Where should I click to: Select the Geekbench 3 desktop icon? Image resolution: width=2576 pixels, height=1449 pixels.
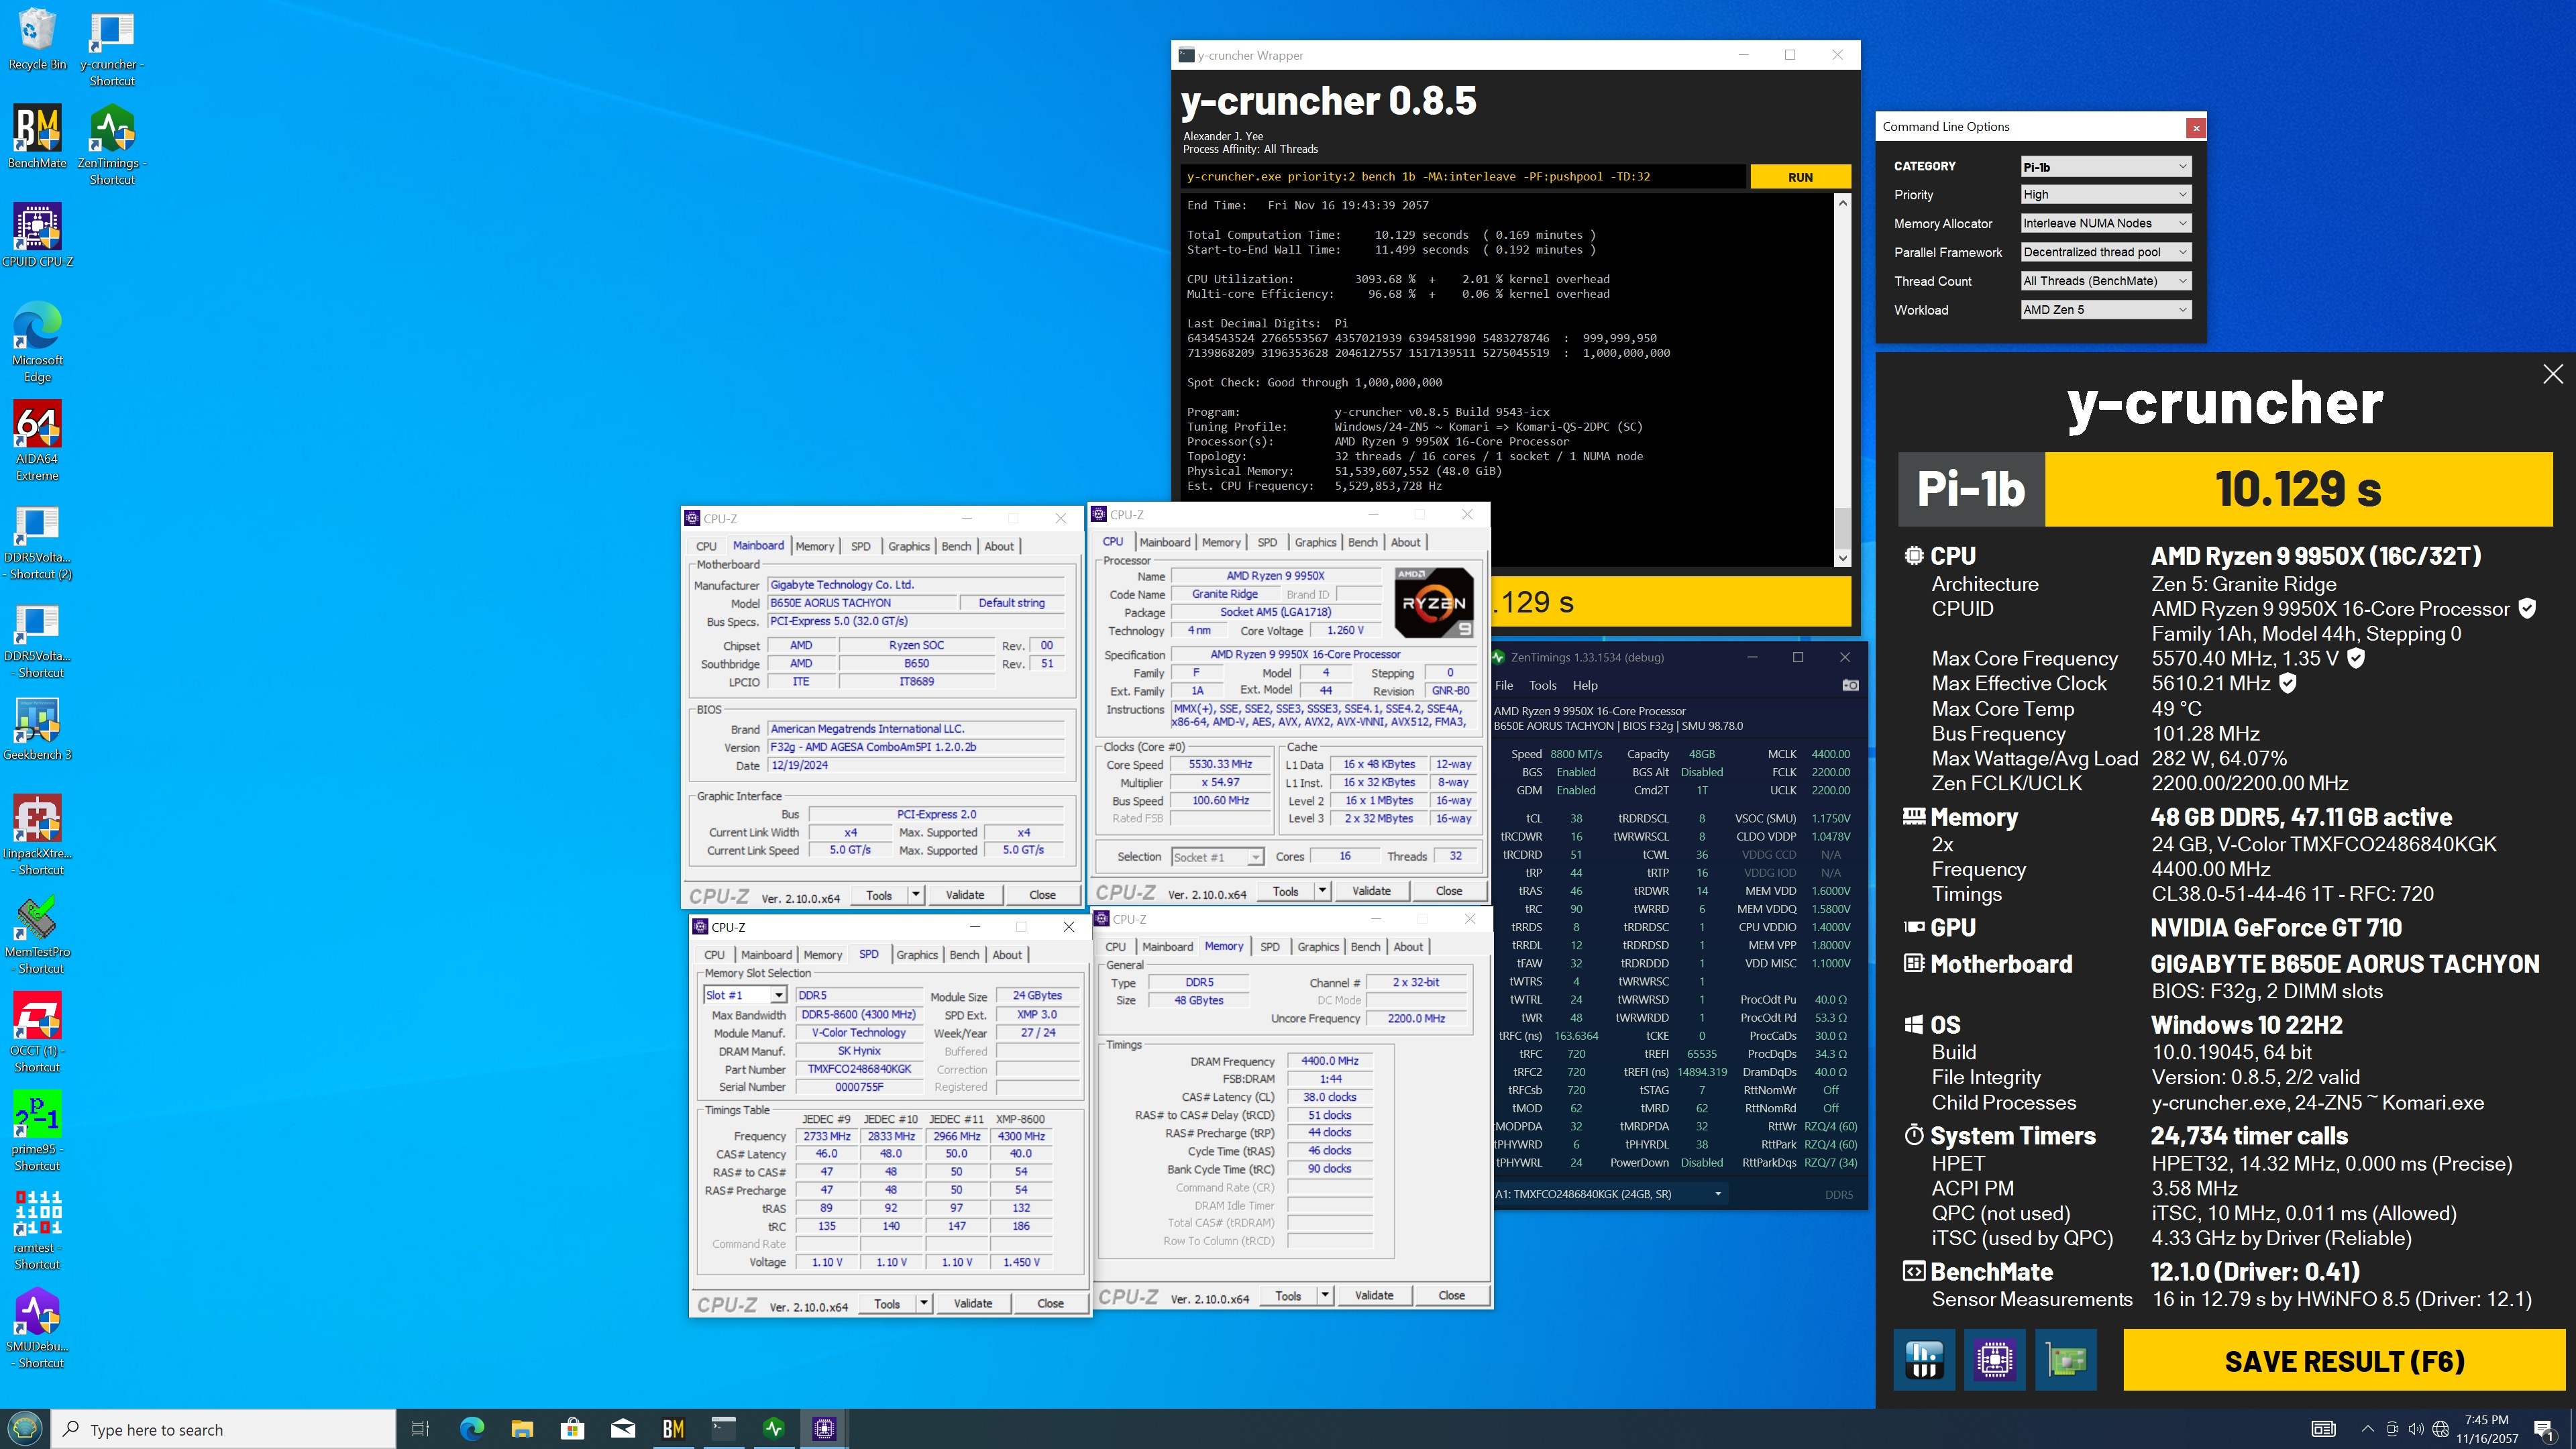click(37, 729)
